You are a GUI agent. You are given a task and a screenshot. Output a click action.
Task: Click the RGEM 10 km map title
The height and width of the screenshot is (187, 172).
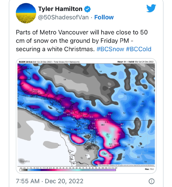tap(26, 62)
